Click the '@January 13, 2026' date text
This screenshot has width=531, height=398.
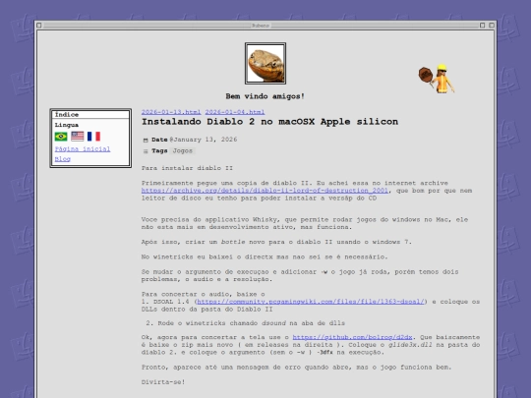204,140
